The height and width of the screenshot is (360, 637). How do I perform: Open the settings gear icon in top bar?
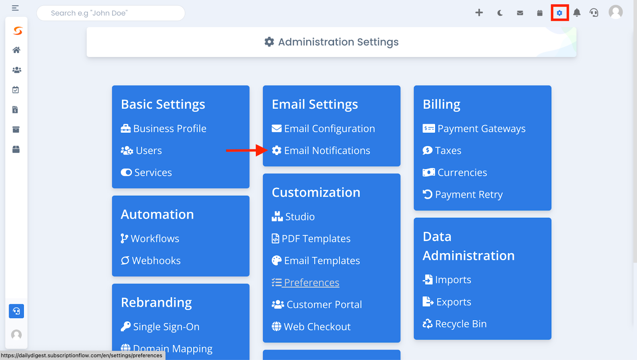coord(559,13)
